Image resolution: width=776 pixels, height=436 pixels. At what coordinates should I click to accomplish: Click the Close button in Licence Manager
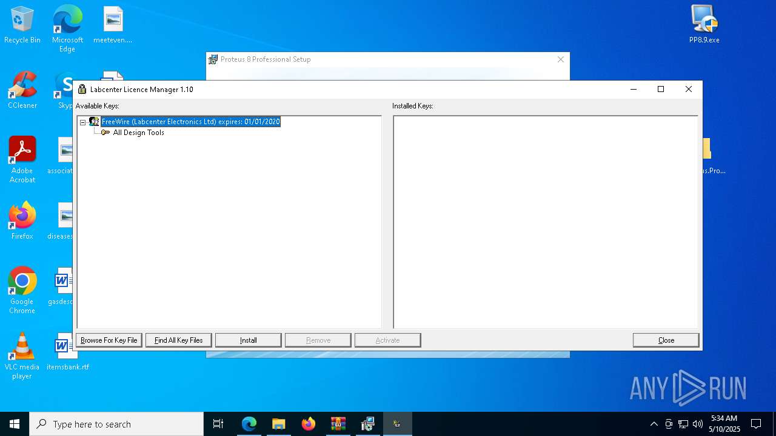(666, 340)
